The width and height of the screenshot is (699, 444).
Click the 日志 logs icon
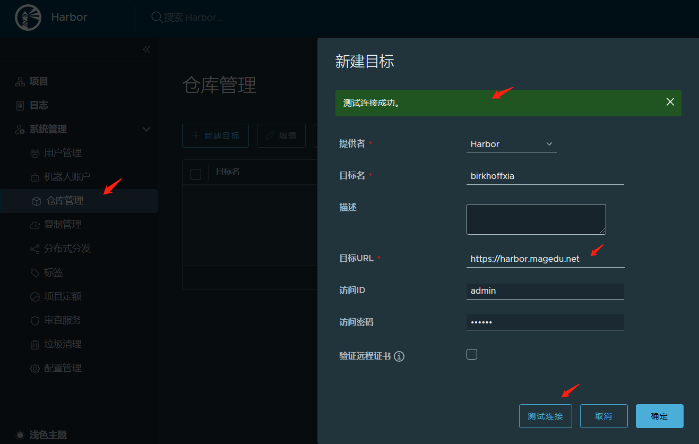click(x=20, y=106)
